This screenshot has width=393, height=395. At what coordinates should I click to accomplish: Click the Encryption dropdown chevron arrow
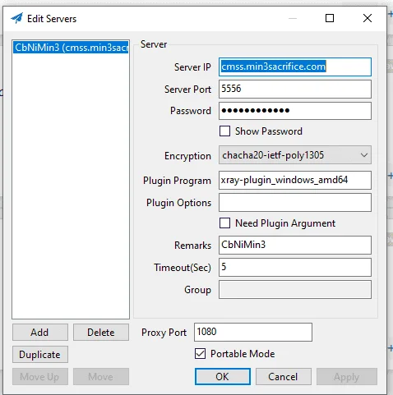tap(364, 155)
